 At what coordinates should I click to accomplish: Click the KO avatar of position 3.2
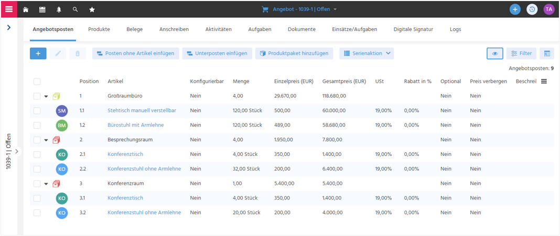[62, 213]
